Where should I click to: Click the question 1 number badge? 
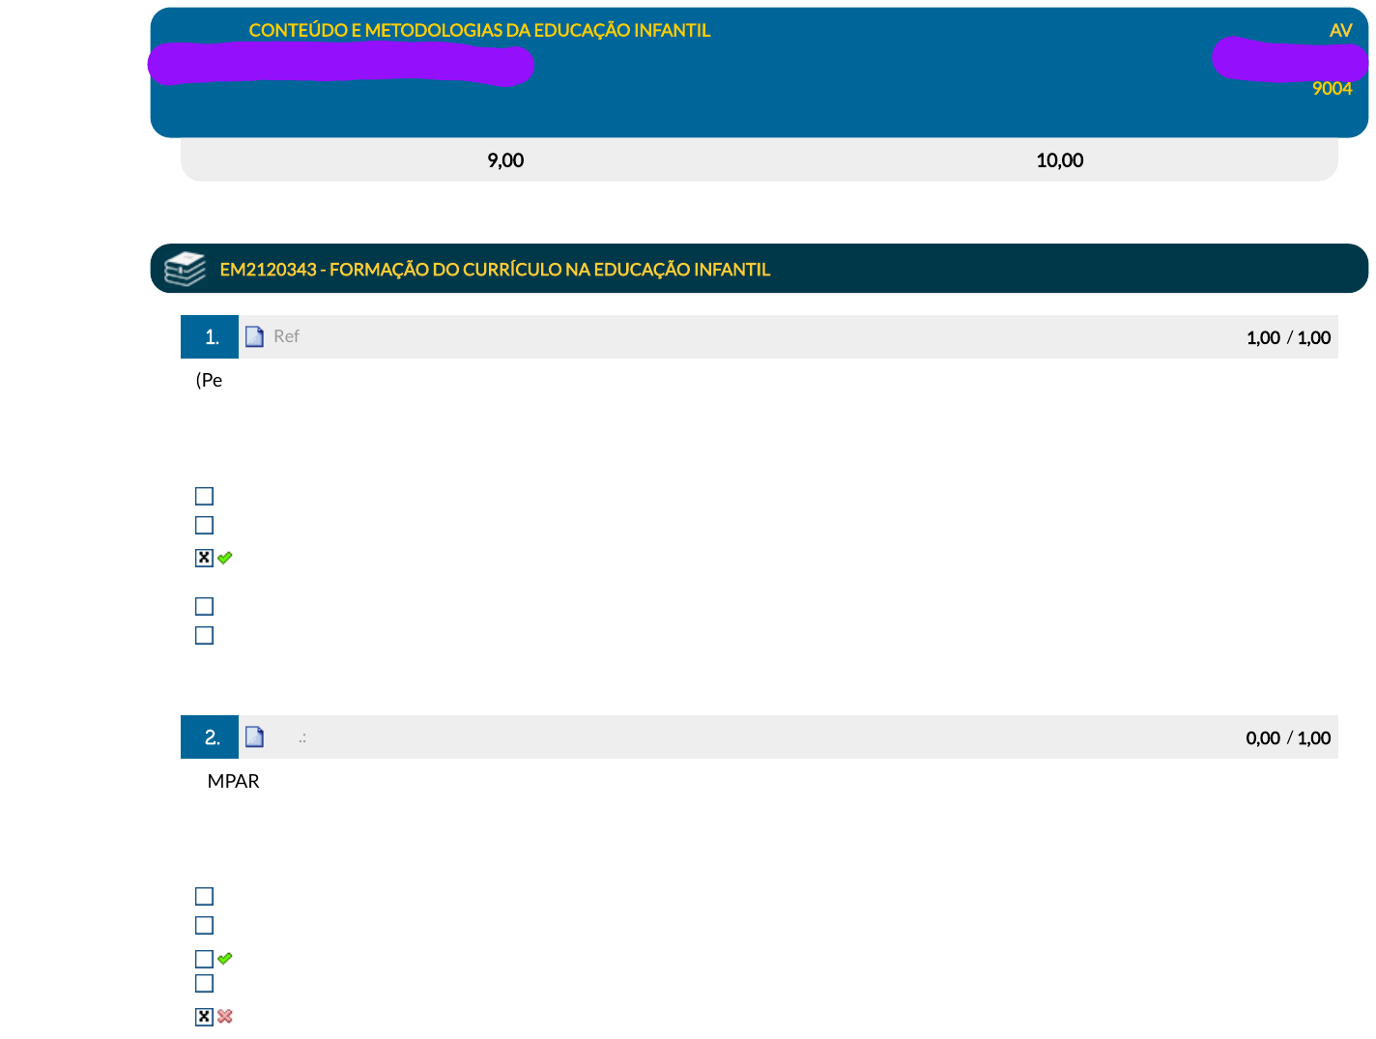210,337
